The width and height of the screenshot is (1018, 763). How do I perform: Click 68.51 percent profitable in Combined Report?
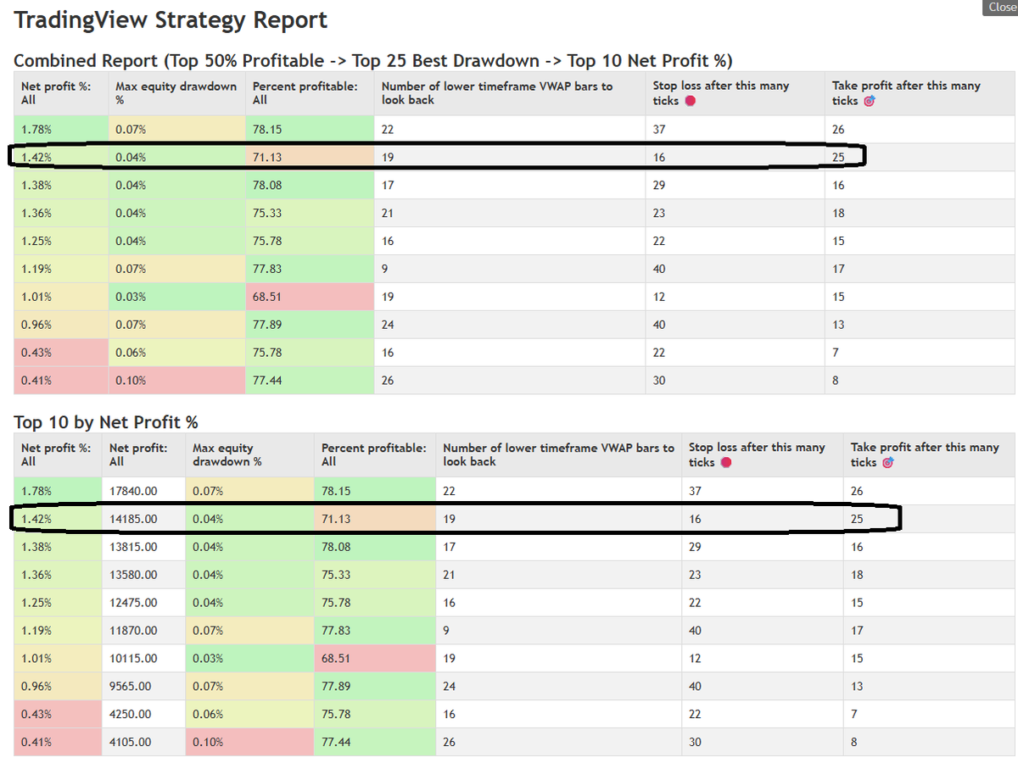point(310,297)
